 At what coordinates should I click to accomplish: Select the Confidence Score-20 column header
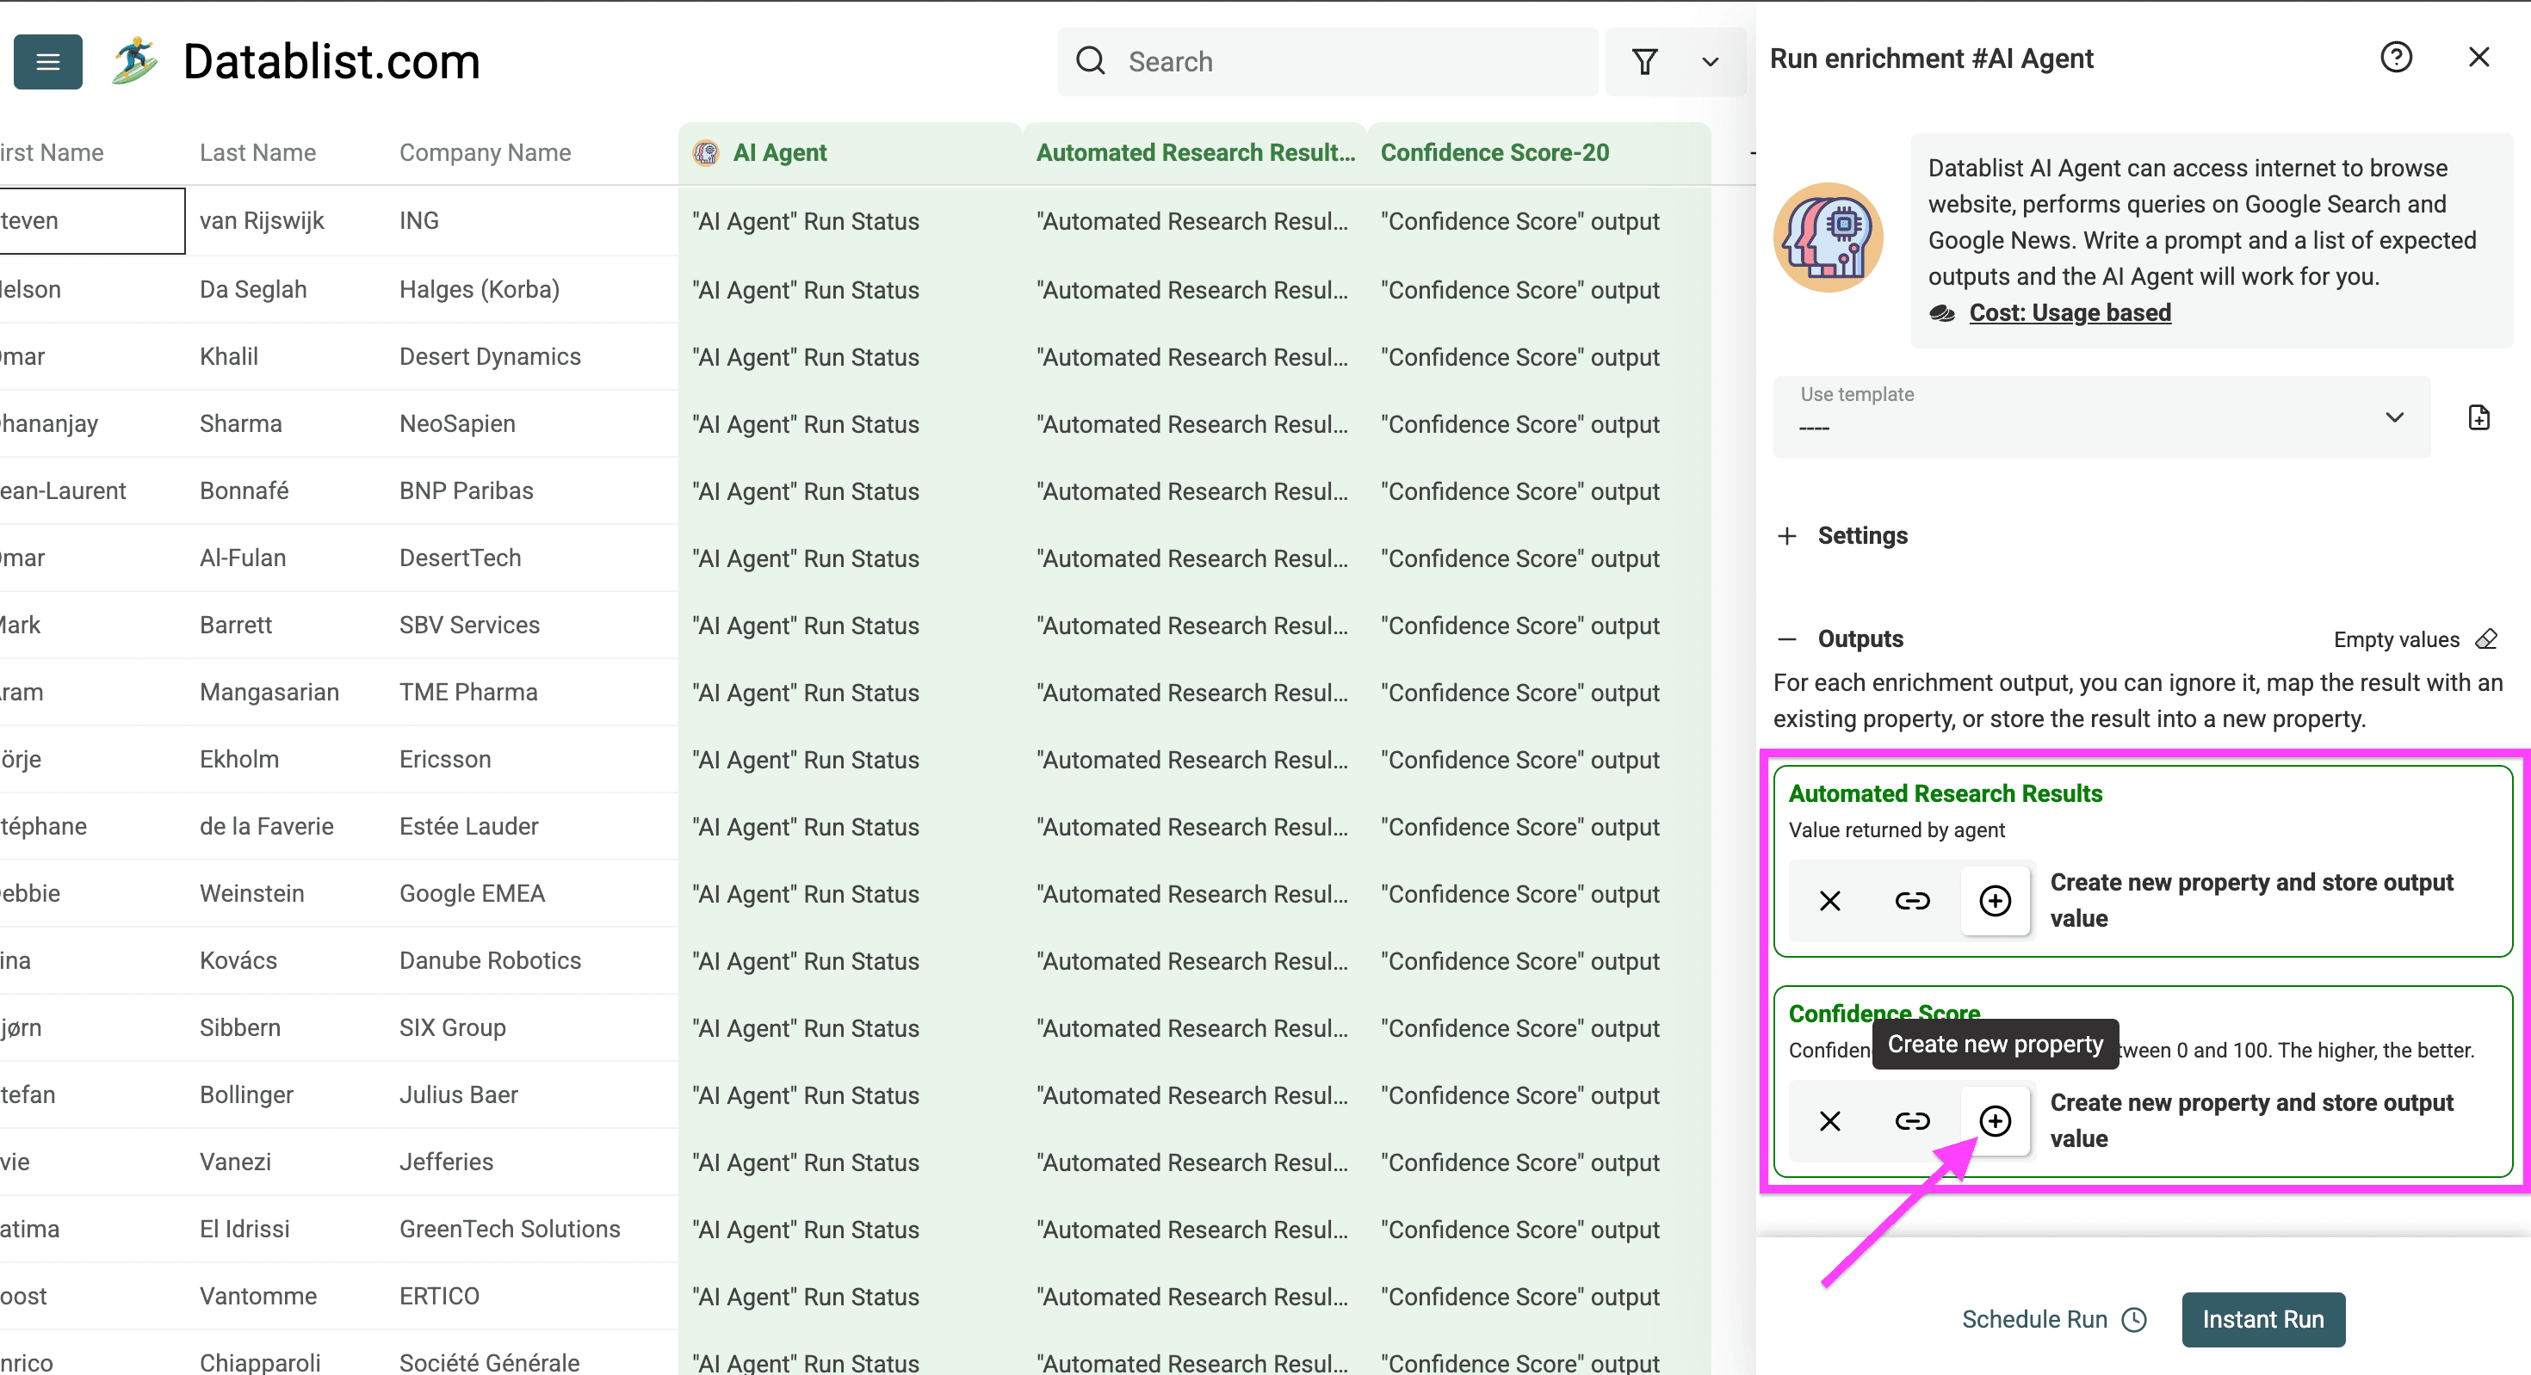1494,152
